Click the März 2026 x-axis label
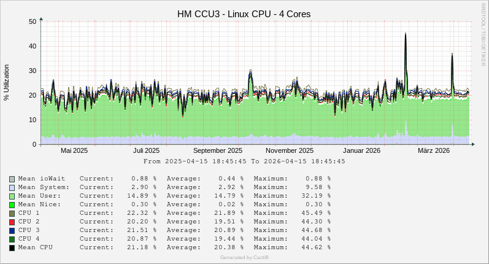The image size is (489, 264). click(434, 150)
